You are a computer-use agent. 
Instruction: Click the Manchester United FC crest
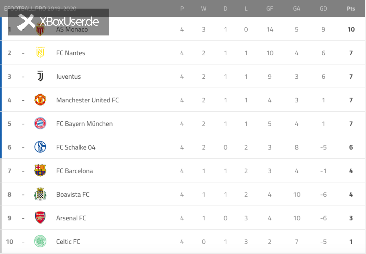pyautogui.click(x=40, y=100)
